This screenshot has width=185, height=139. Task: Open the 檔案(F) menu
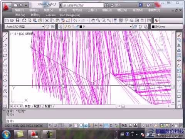click(19, 10)
